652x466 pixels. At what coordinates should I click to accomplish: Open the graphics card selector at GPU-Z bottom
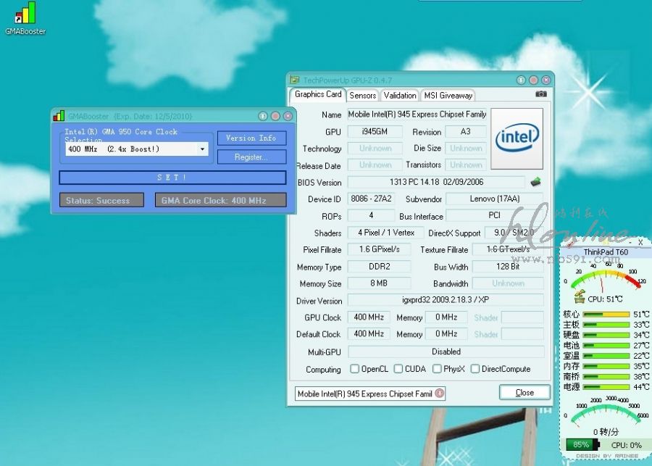click(440, 394)
